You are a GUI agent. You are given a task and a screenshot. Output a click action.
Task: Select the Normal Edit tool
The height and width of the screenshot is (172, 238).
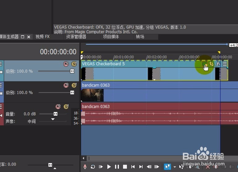(x=168, y=167)
